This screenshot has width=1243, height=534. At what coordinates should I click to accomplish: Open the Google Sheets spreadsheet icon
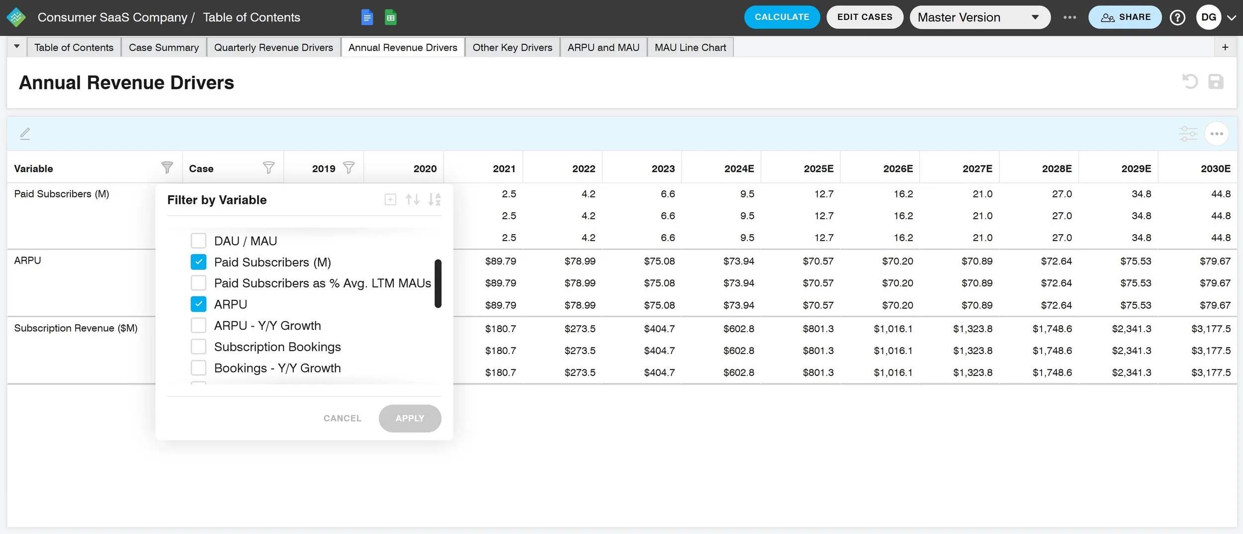point(391,17)
